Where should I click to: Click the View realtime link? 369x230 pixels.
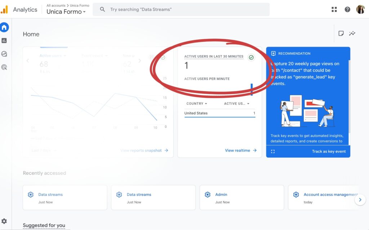coord(241,150)
